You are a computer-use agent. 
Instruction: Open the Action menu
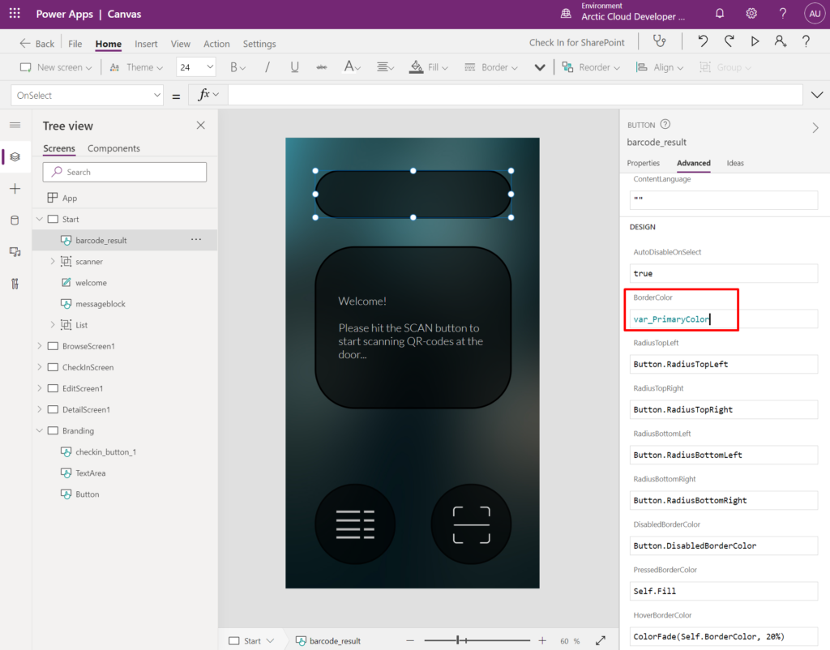tap(216, 44)
